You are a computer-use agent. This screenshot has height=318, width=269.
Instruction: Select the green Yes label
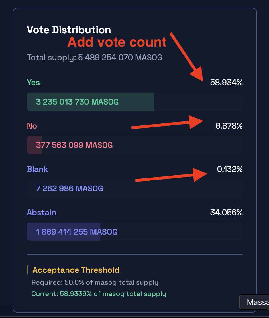33,83
